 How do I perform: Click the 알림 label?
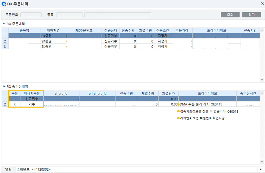[x=8, y=170]
